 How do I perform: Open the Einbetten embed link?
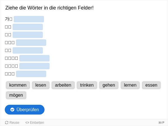click(35, 123)
